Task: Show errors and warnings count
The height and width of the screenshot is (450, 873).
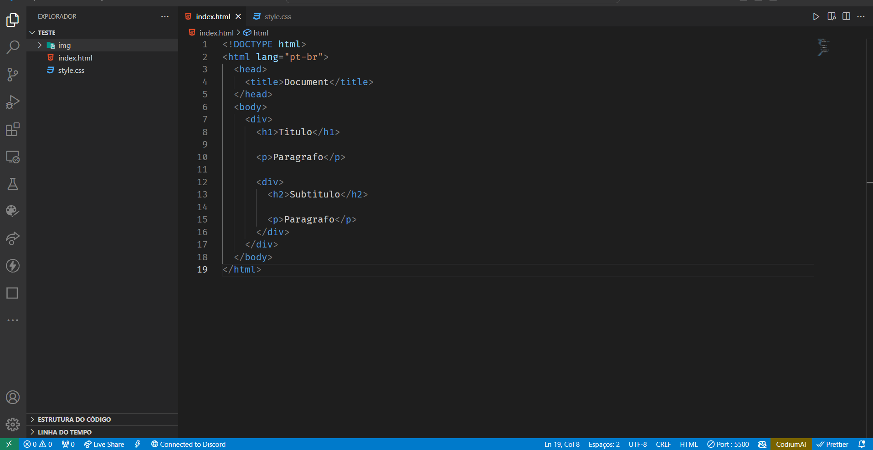Action: pyautogui.click(x=38, y=444)
